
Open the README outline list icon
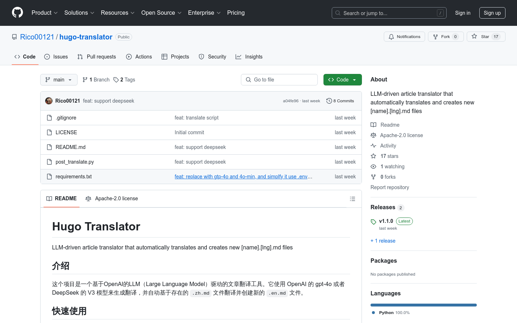(352, 199)
